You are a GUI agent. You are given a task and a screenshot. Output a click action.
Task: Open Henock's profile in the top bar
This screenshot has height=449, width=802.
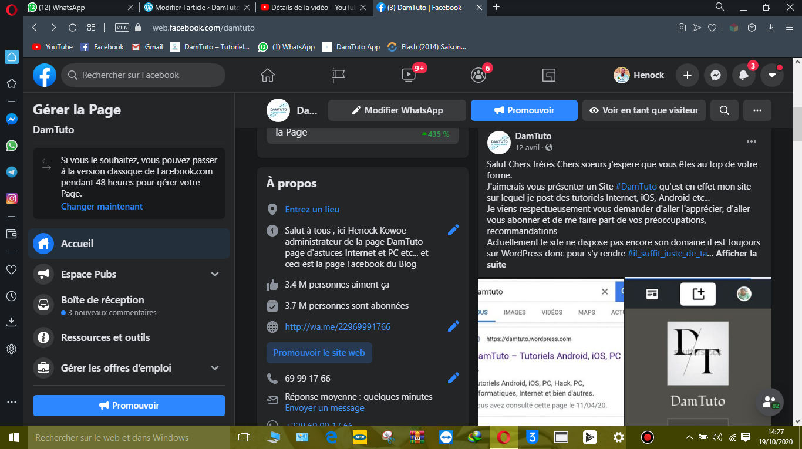639,75
